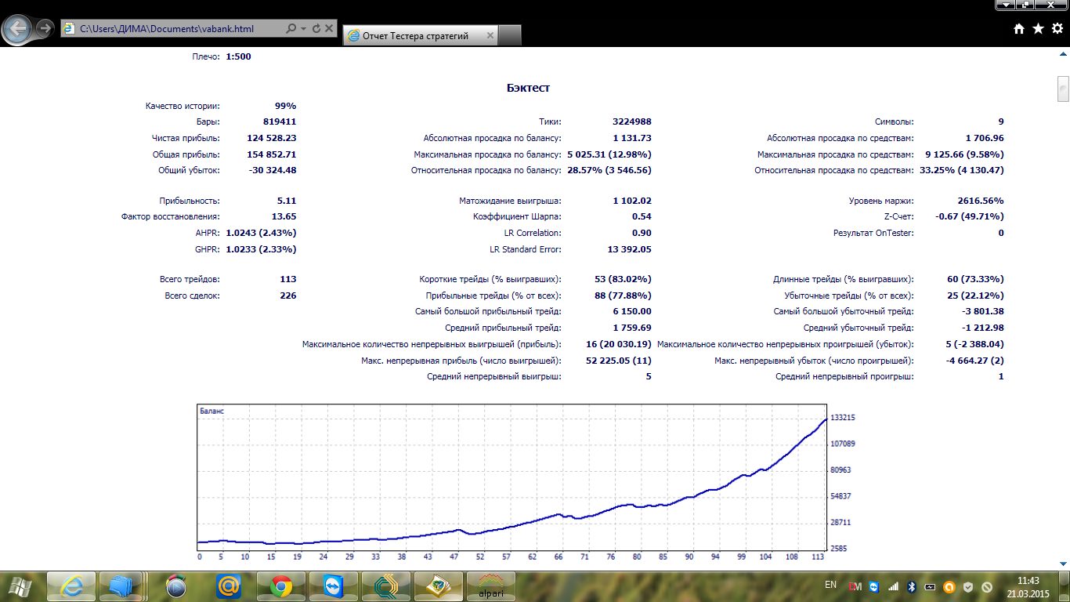Click the search magnifier in the address bar
This screenshot has height=602, width=1070.
point(291,28)
